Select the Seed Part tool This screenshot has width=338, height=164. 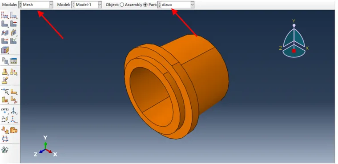click(x=4, y=15)
